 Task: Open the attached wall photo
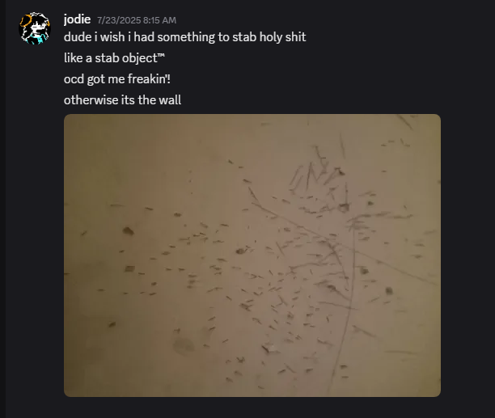click(252, 255)
